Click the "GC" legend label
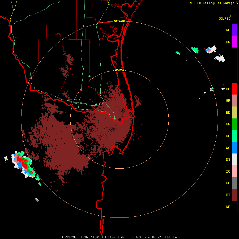The height and width of the screenshot is (239, 239). (228, 183)
